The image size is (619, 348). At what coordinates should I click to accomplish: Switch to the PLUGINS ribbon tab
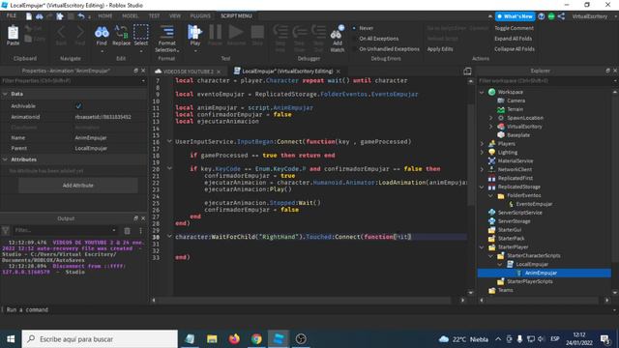200,16
